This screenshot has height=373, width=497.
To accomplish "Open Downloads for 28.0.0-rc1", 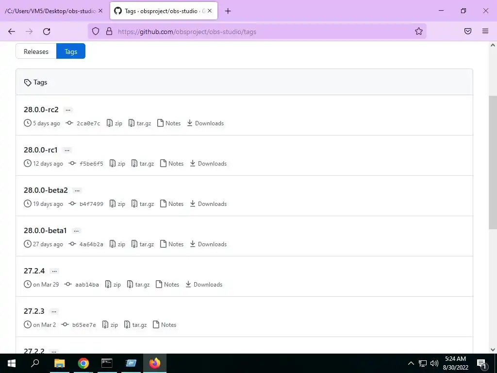I will click(x=208, y=163).
